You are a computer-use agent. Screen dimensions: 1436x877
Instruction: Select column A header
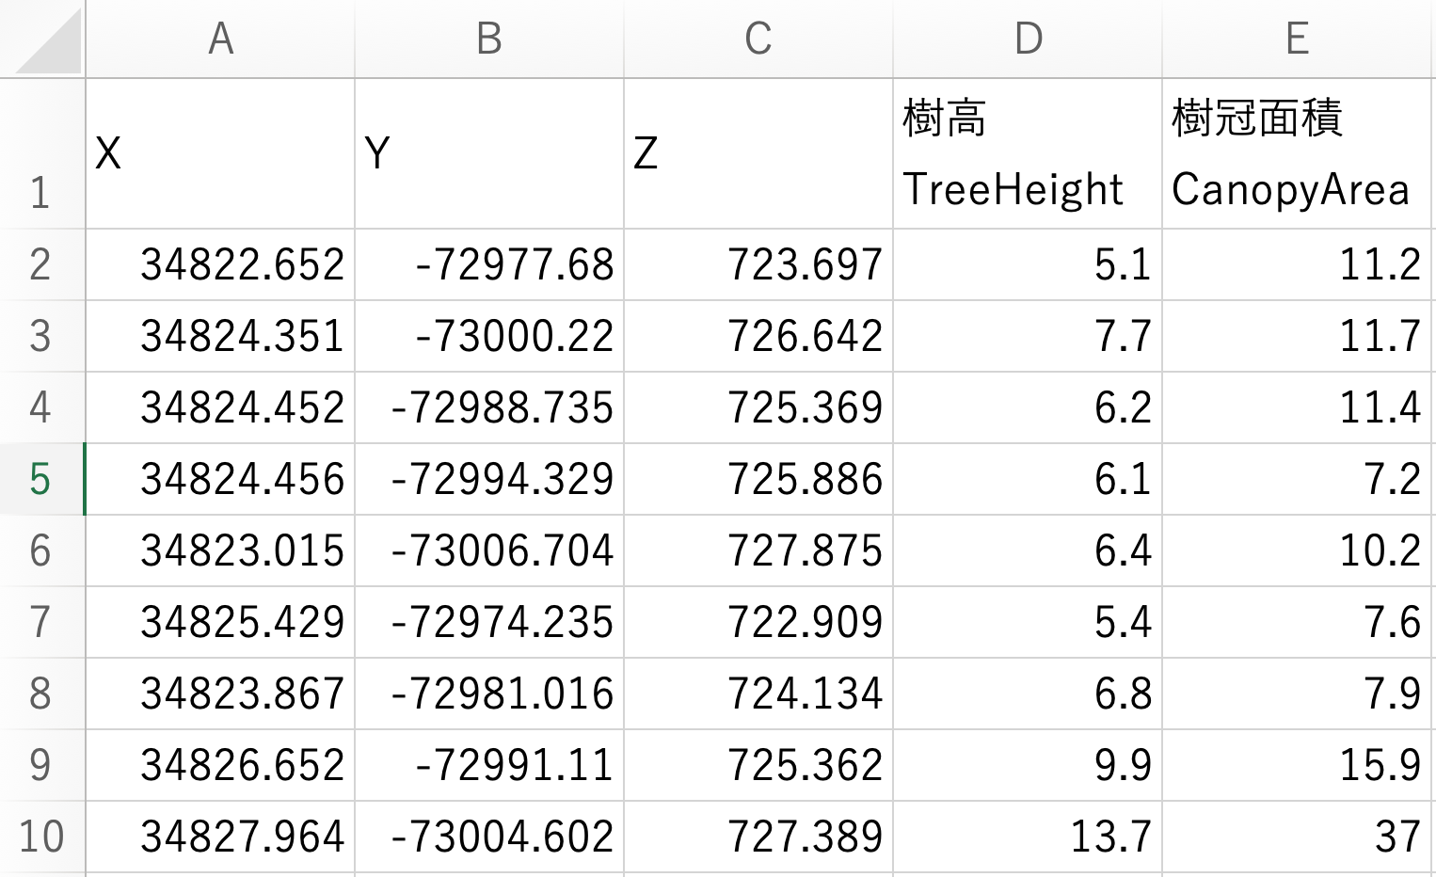pos(219,40)
